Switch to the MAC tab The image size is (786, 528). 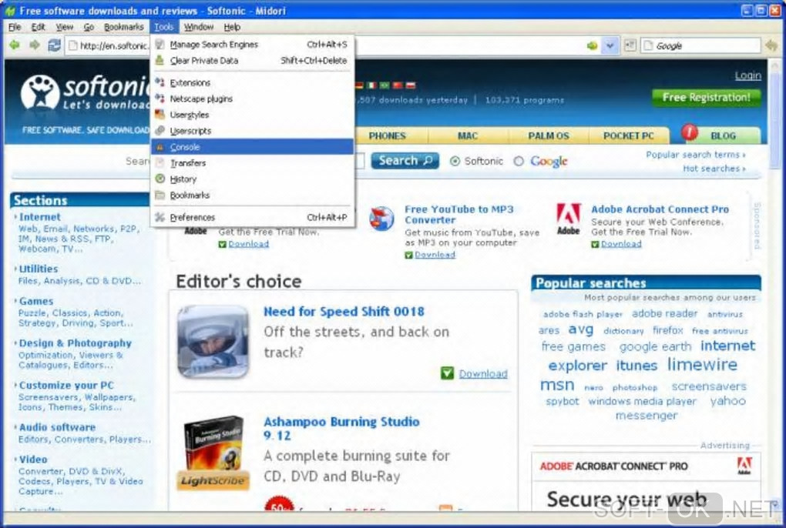tap(468, 135)
